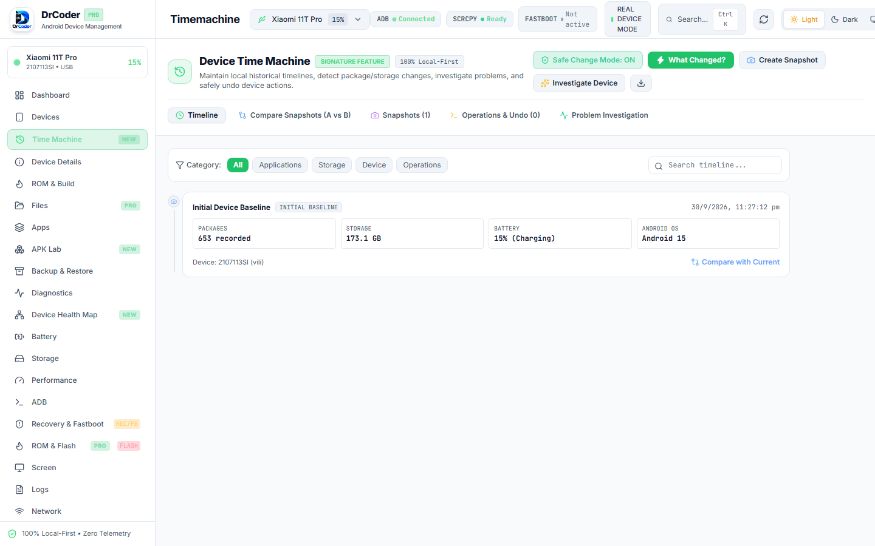Filter timeline by Device category
Image resolution: width=875 pixels, height=546 pixels.
click(374, 165)
